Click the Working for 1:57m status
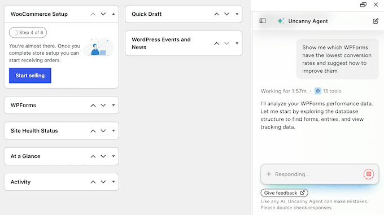This screenshot has width=384, height=215. pos(283,91)
